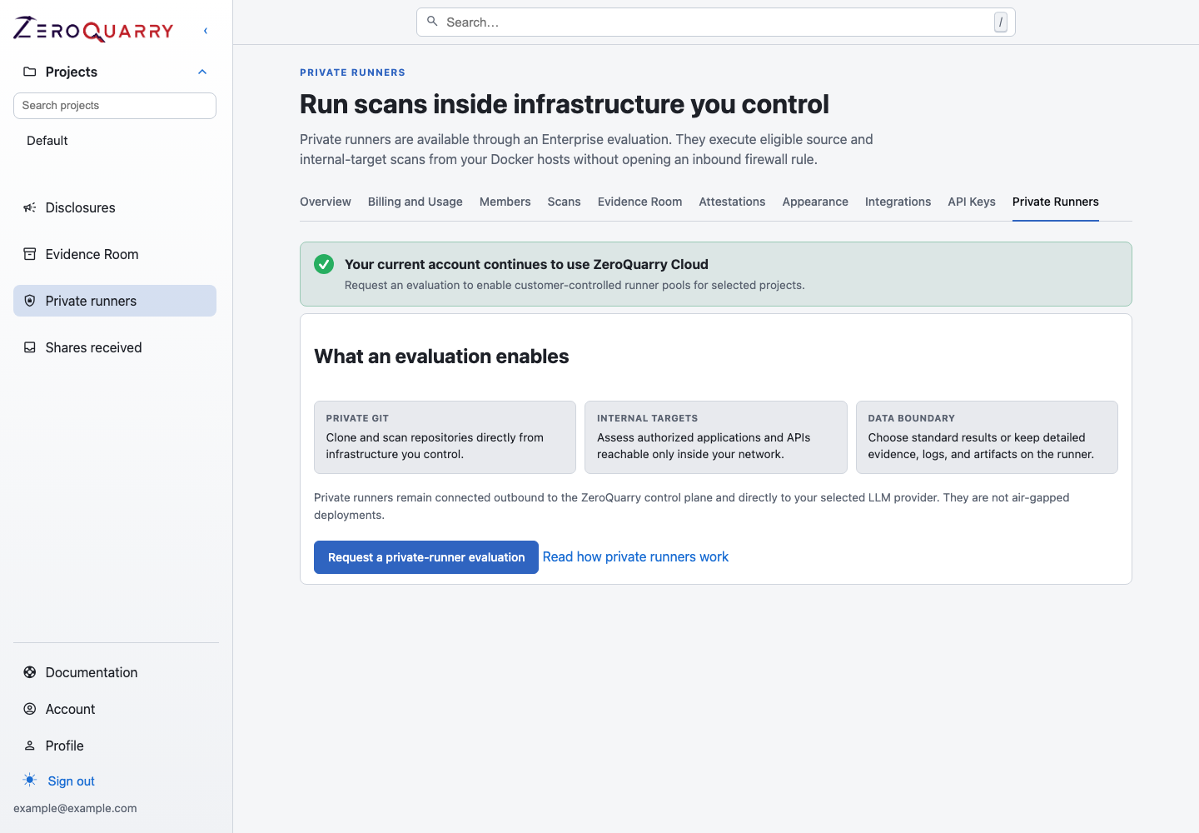
Task: Click the magnifier icon in search bar
Action: point(432,22)
